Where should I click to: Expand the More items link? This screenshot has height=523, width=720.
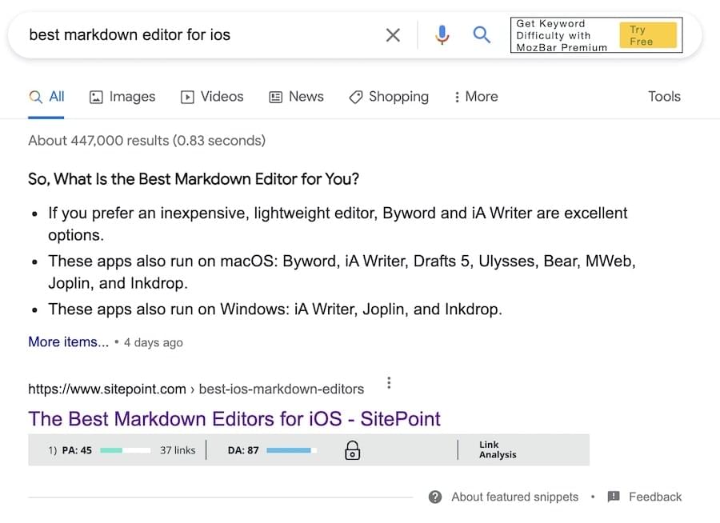pos(68,342)
